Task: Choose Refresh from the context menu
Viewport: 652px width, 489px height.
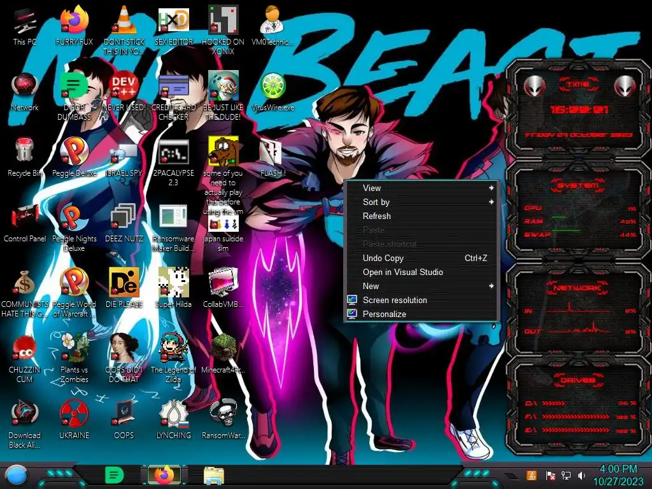Action: pyautogui.click(x=422, y=216)
